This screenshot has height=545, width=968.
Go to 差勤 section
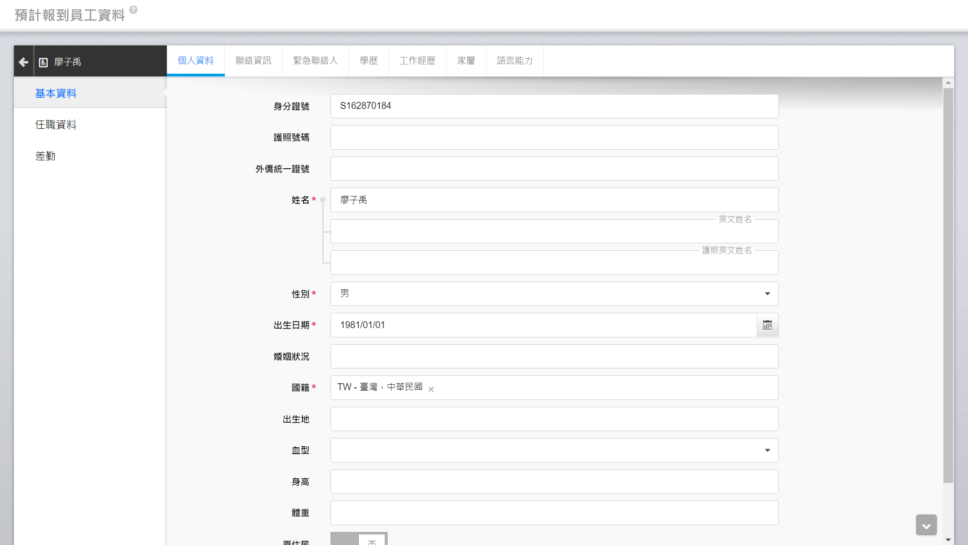pos(45,156)
